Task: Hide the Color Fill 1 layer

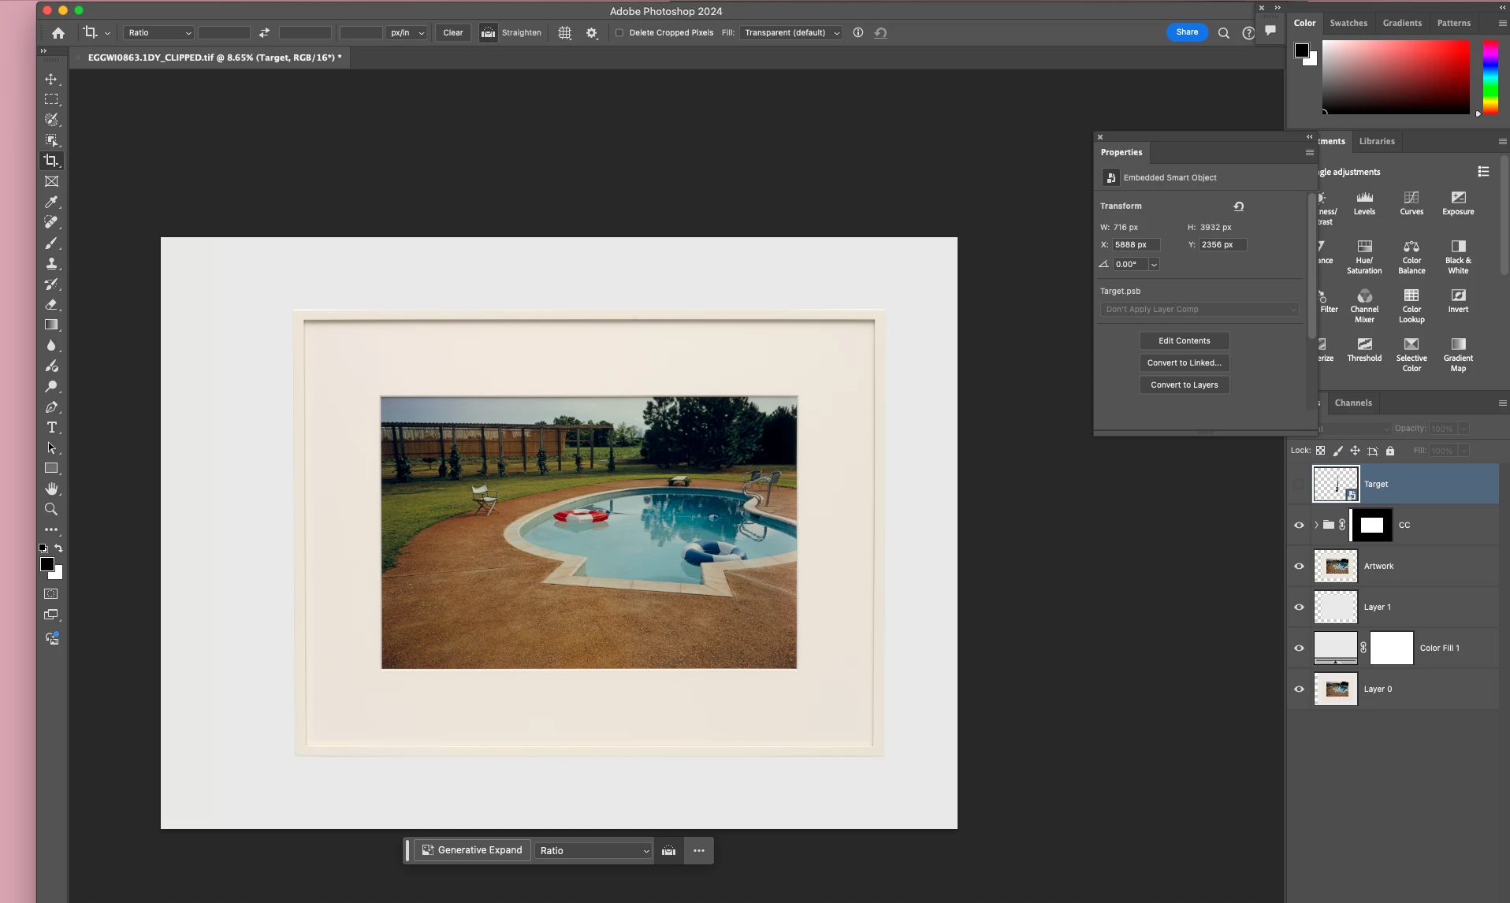Action: [x=1299, y=648]
